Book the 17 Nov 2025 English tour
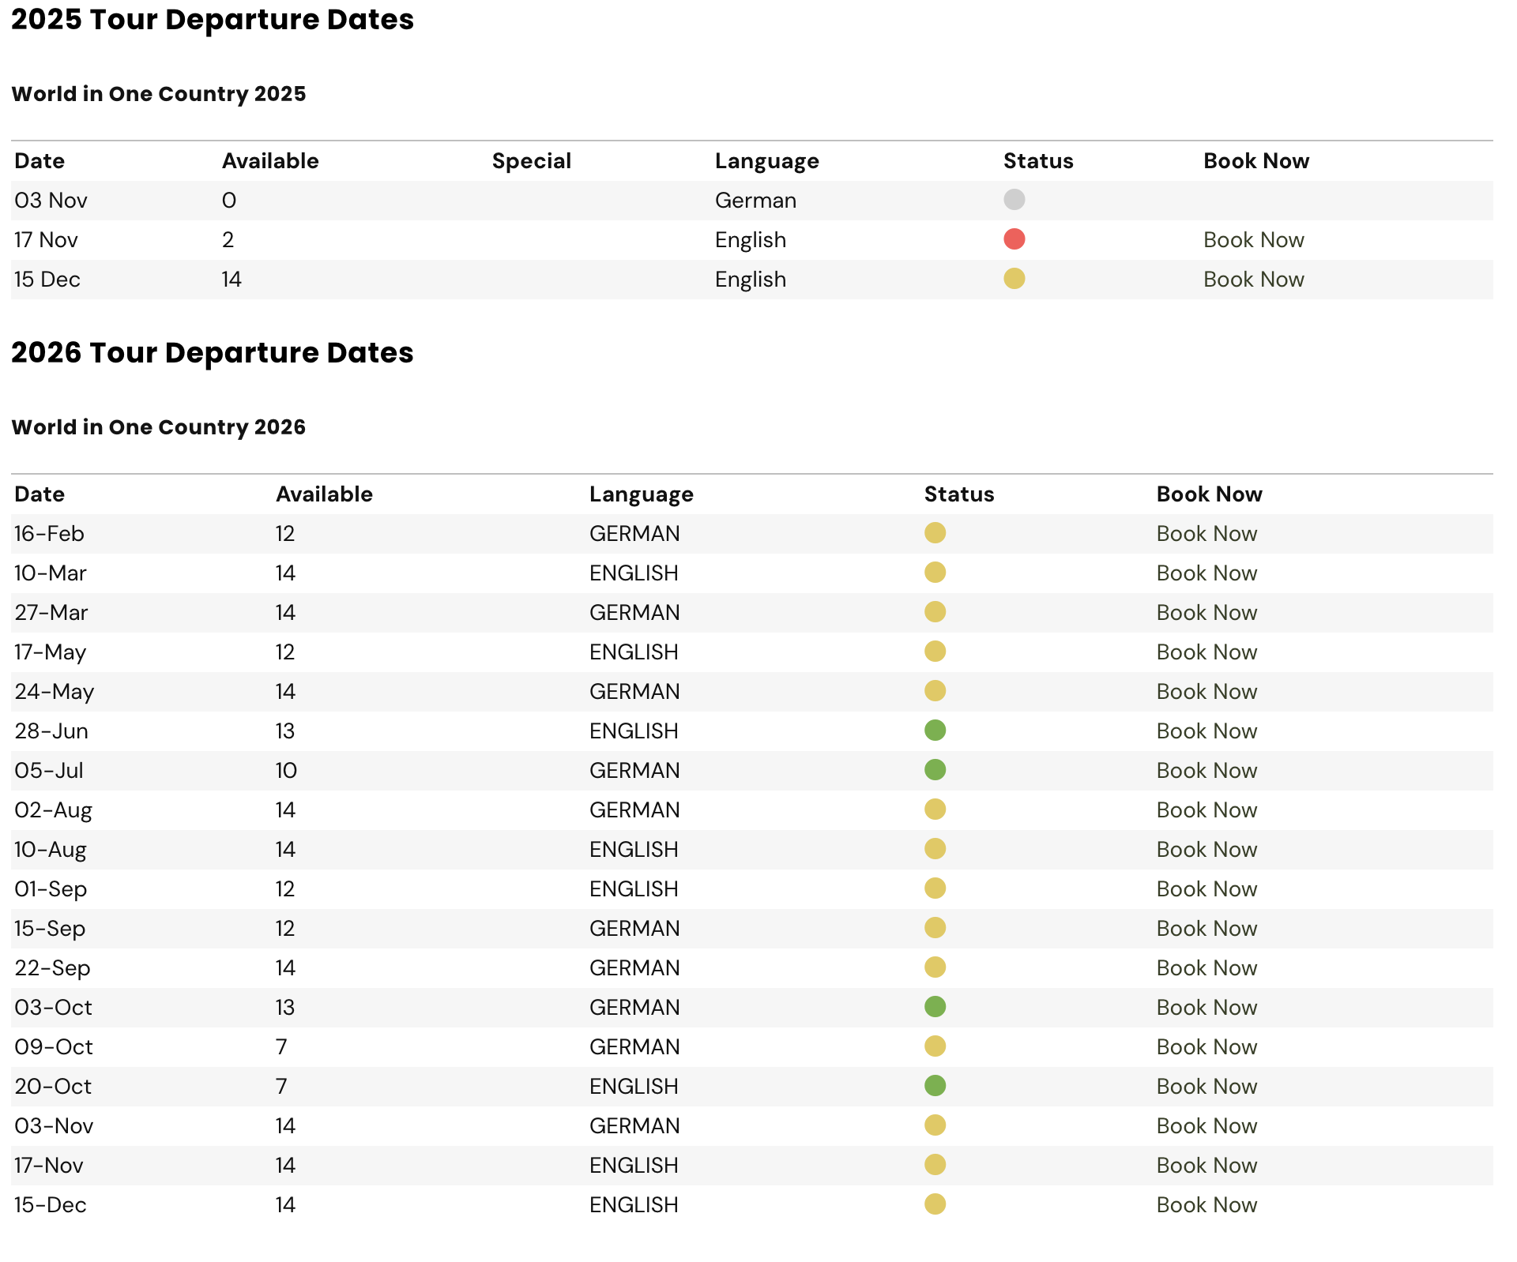Image resolution: width=1517 pixels, height=1262 pixels. tap(1253, 240)
